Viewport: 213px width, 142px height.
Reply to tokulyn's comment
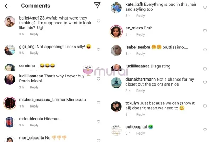pyautogui.click(x=141, y=115)
